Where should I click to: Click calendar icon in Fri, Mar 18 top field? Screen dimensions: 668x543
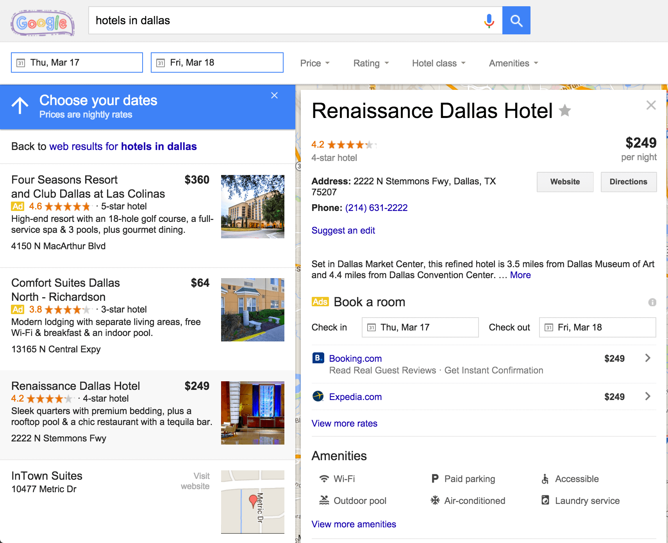161,63
